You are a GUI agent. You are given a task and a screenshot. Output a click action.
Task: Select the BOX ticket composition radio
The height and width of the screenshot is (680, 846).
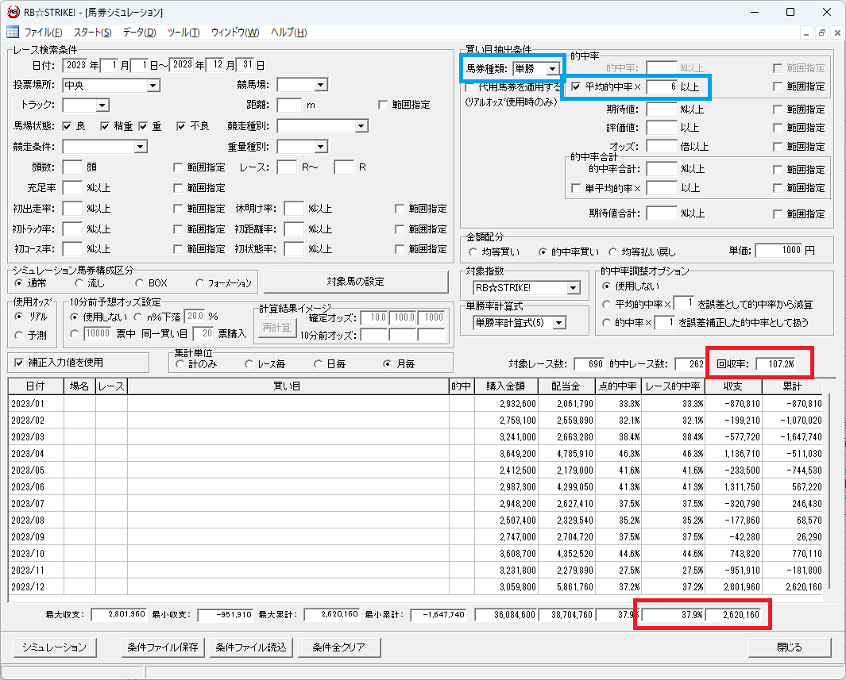[140, 283]
